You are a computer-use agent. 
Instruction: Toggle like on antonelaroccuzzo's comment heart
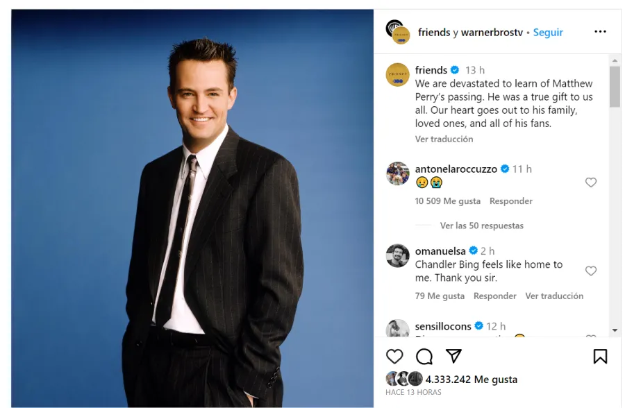[591, 182]
